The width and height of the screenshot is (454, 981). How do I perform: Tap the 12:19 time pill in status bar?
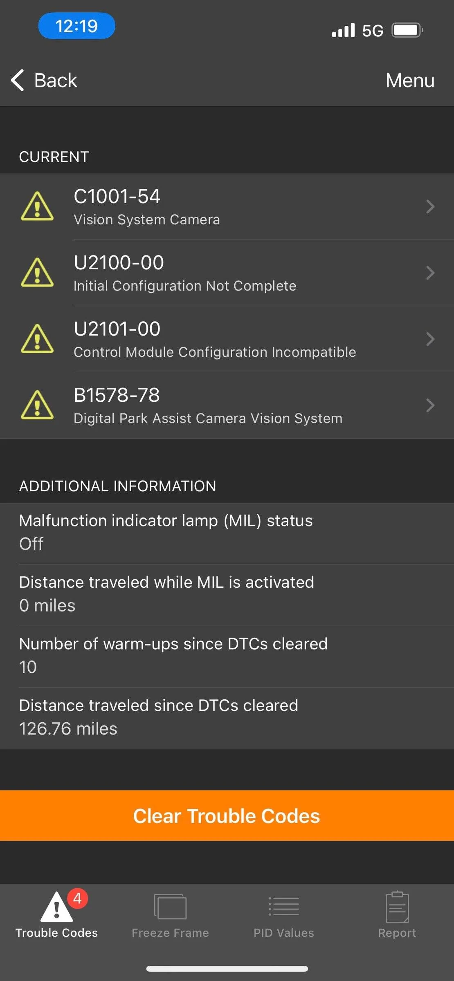76,26
